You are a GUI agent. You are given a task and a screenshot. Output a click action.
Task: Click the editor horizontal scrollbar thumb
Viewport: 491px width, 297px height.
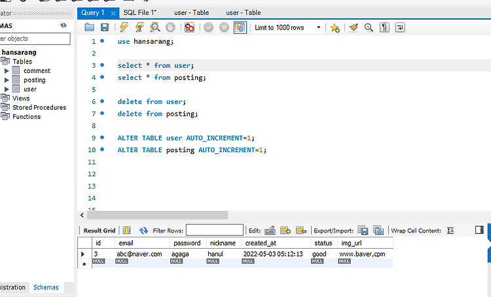coord(158,215)
